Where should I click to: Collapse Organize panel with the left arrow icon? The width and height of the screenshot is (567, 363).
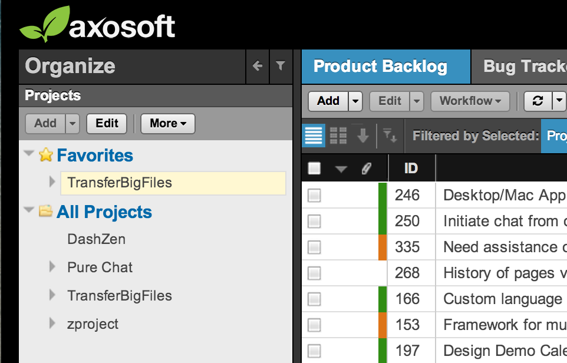point(258,66)
